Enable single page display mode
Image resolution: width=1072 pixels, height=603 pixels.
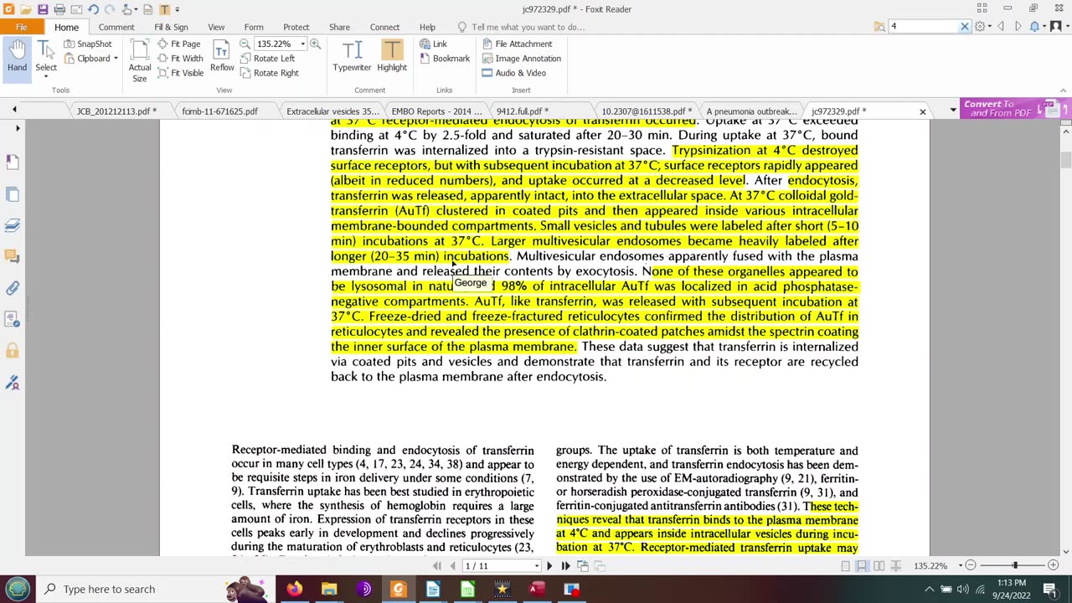pos(846,566)
